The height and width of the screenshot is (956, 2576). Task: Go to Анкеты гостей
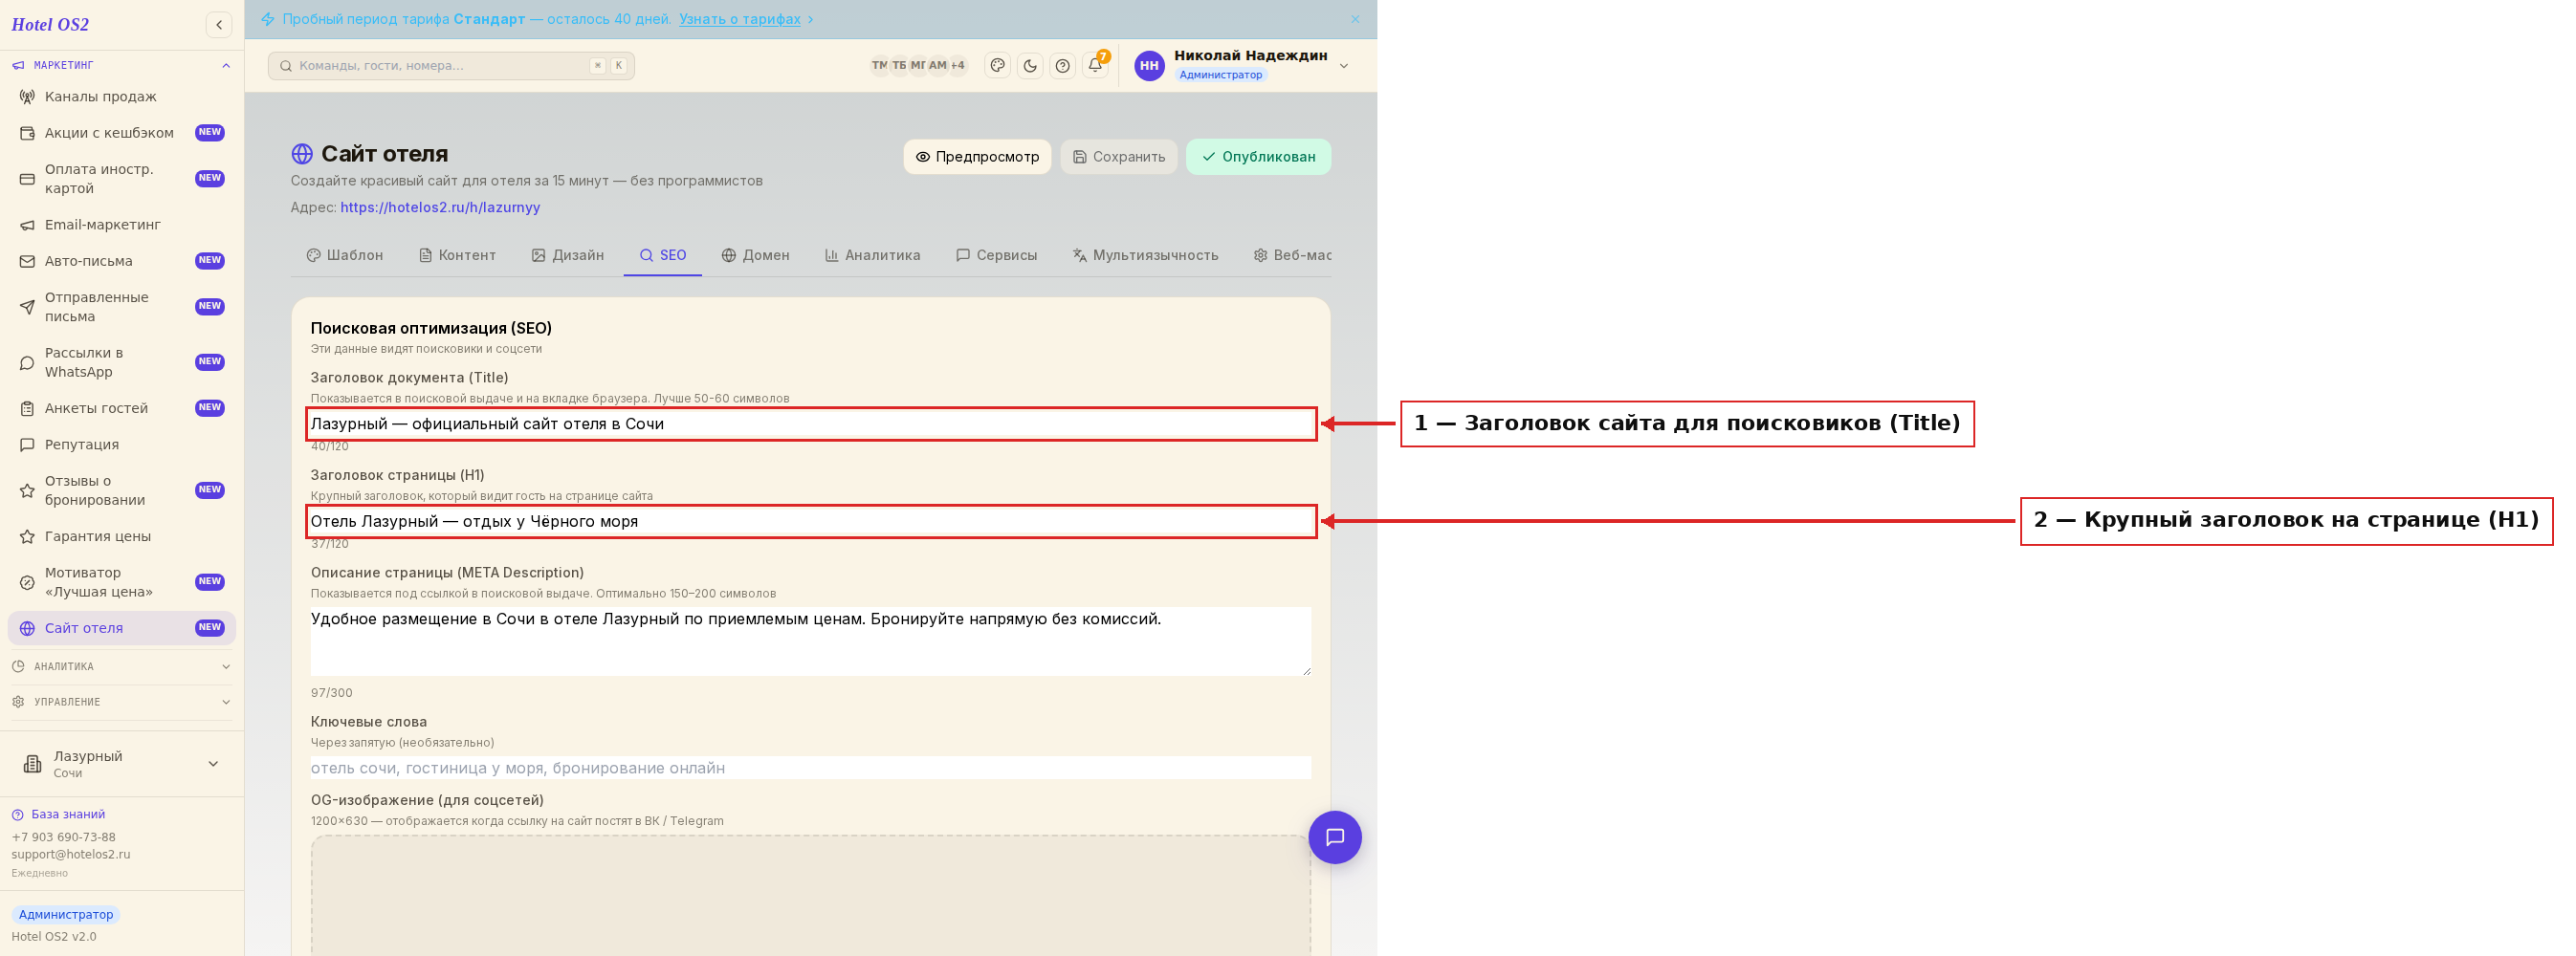point(122,408)
